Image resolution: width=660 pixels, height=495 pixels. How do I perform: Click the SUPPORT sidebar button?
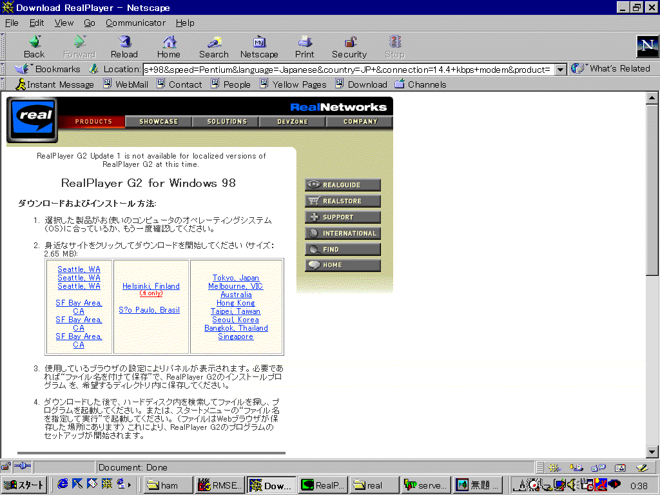pos(343,217)
